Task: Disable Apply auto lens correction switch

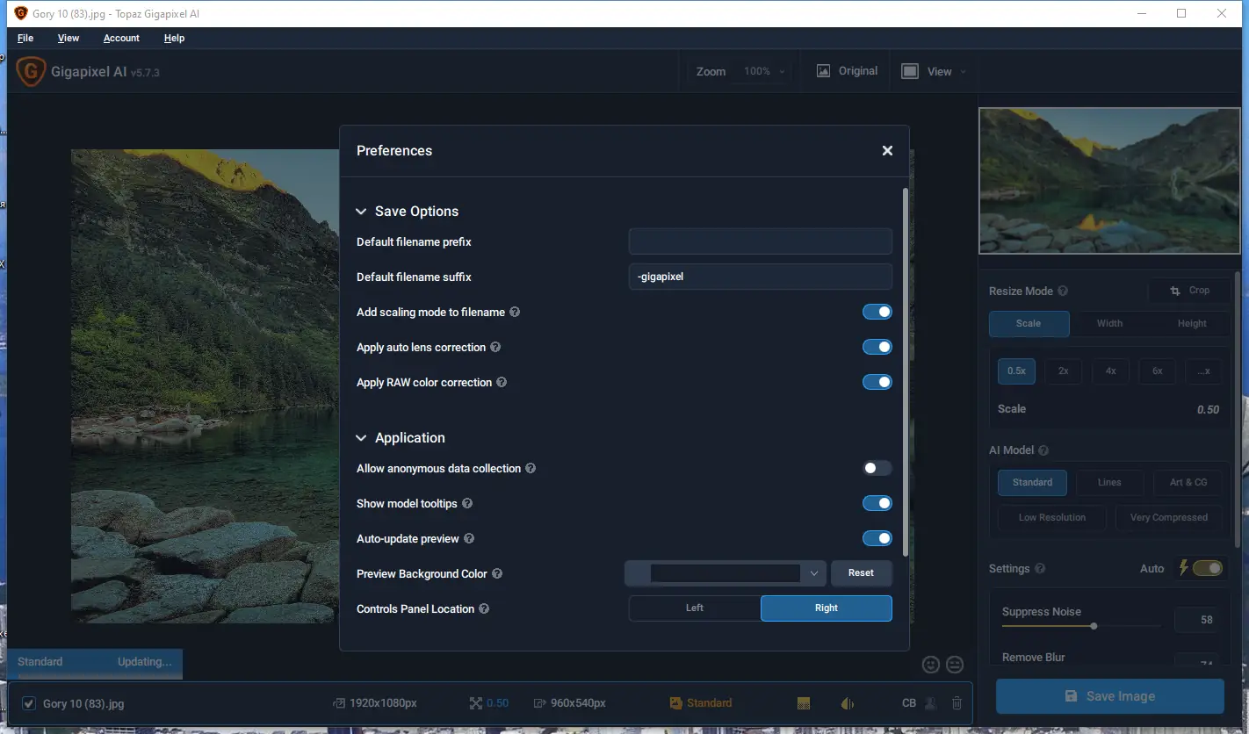Action: (x=877, y=347)
